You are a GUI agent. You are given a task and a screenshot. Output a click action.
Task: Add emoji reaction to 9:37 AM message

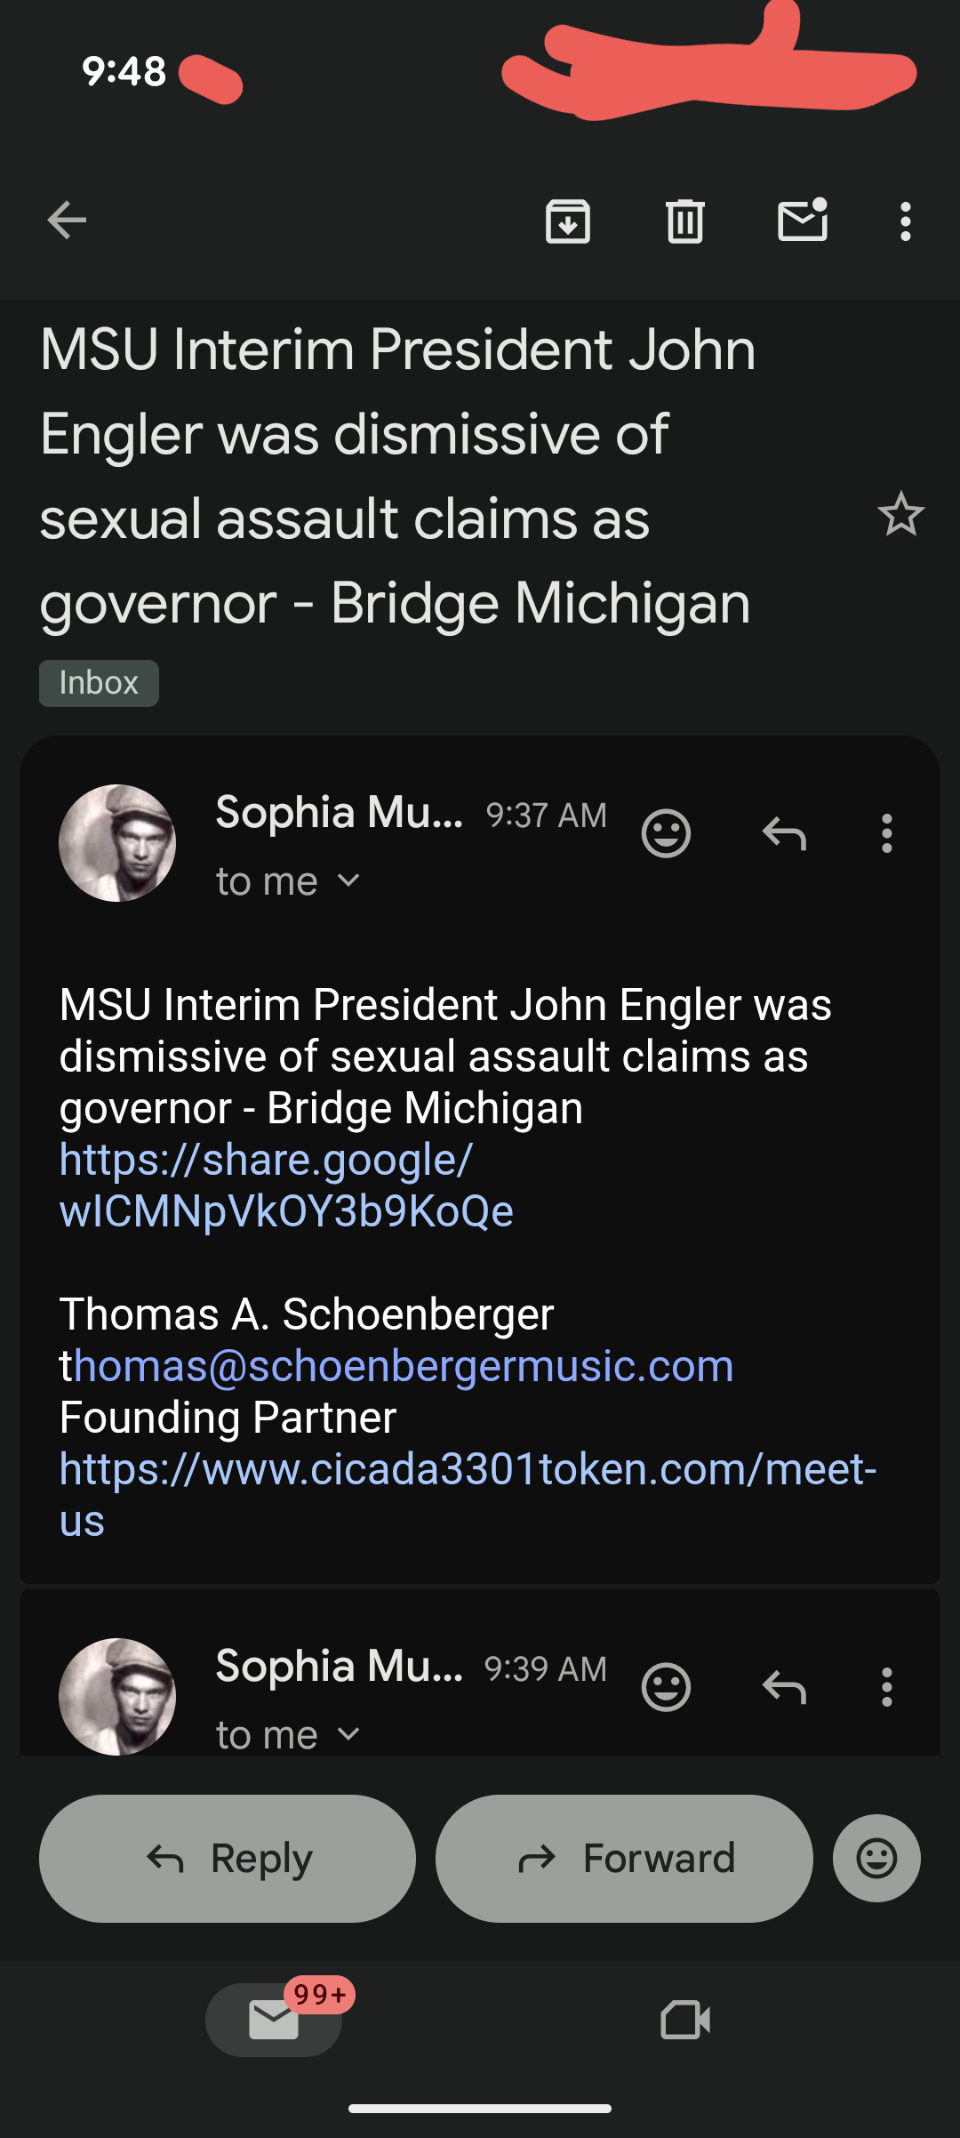(666, 833)
